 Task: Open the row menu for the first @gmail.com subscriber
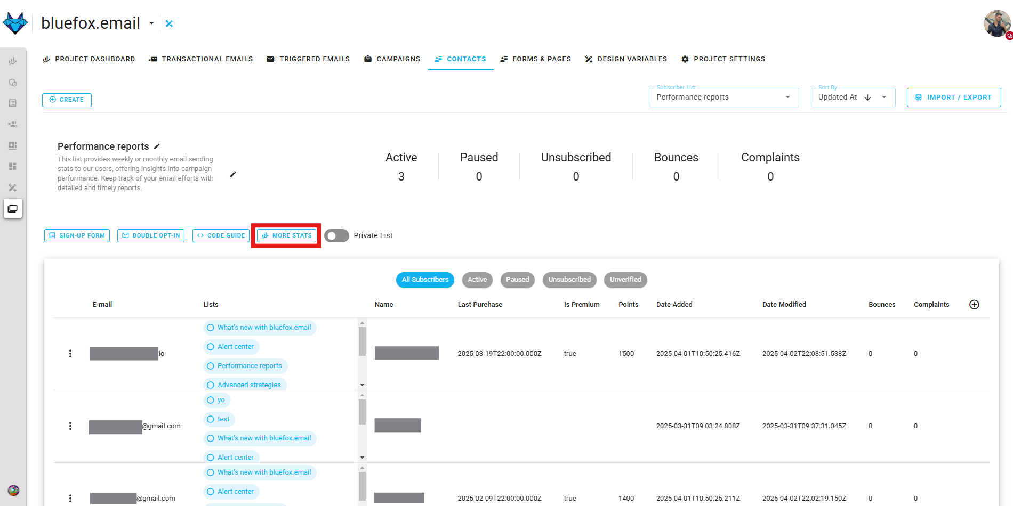click(70, 426)
